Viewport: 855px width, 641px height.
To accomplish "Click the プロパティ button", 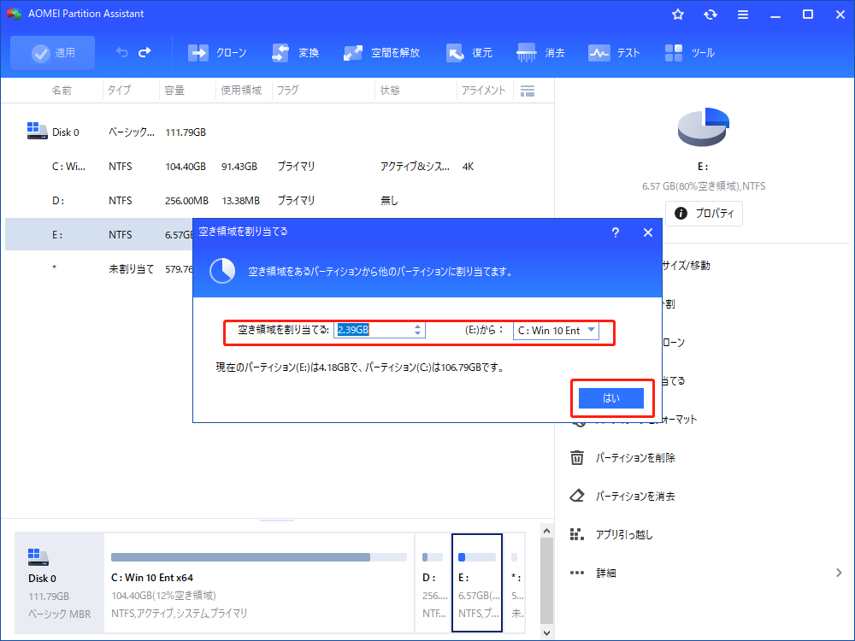I will click(704, 213).
